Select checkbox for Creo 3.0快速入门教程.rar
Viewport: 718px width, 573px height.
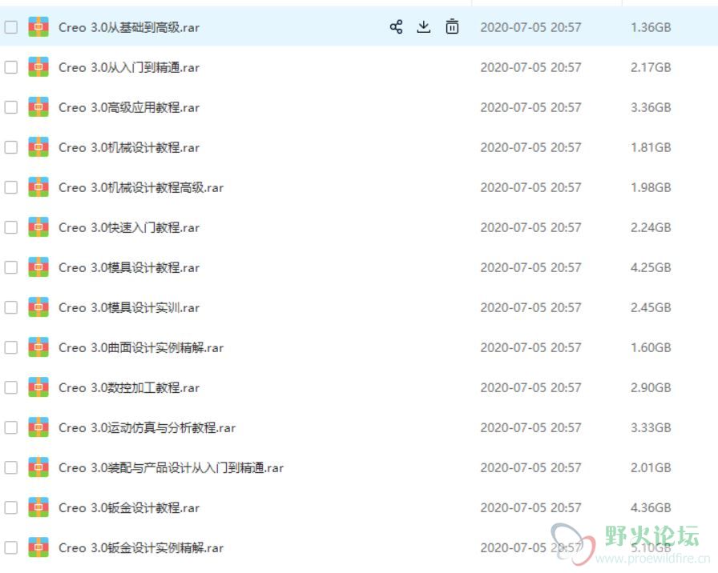tap(11, 227)
